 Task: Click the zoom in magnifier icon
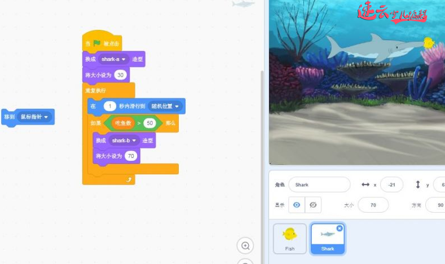tap(245, 245)
